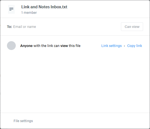Click the dot separator between the link options
The image size is (150, 129).
pyautogui.click(x=124, y=46)
